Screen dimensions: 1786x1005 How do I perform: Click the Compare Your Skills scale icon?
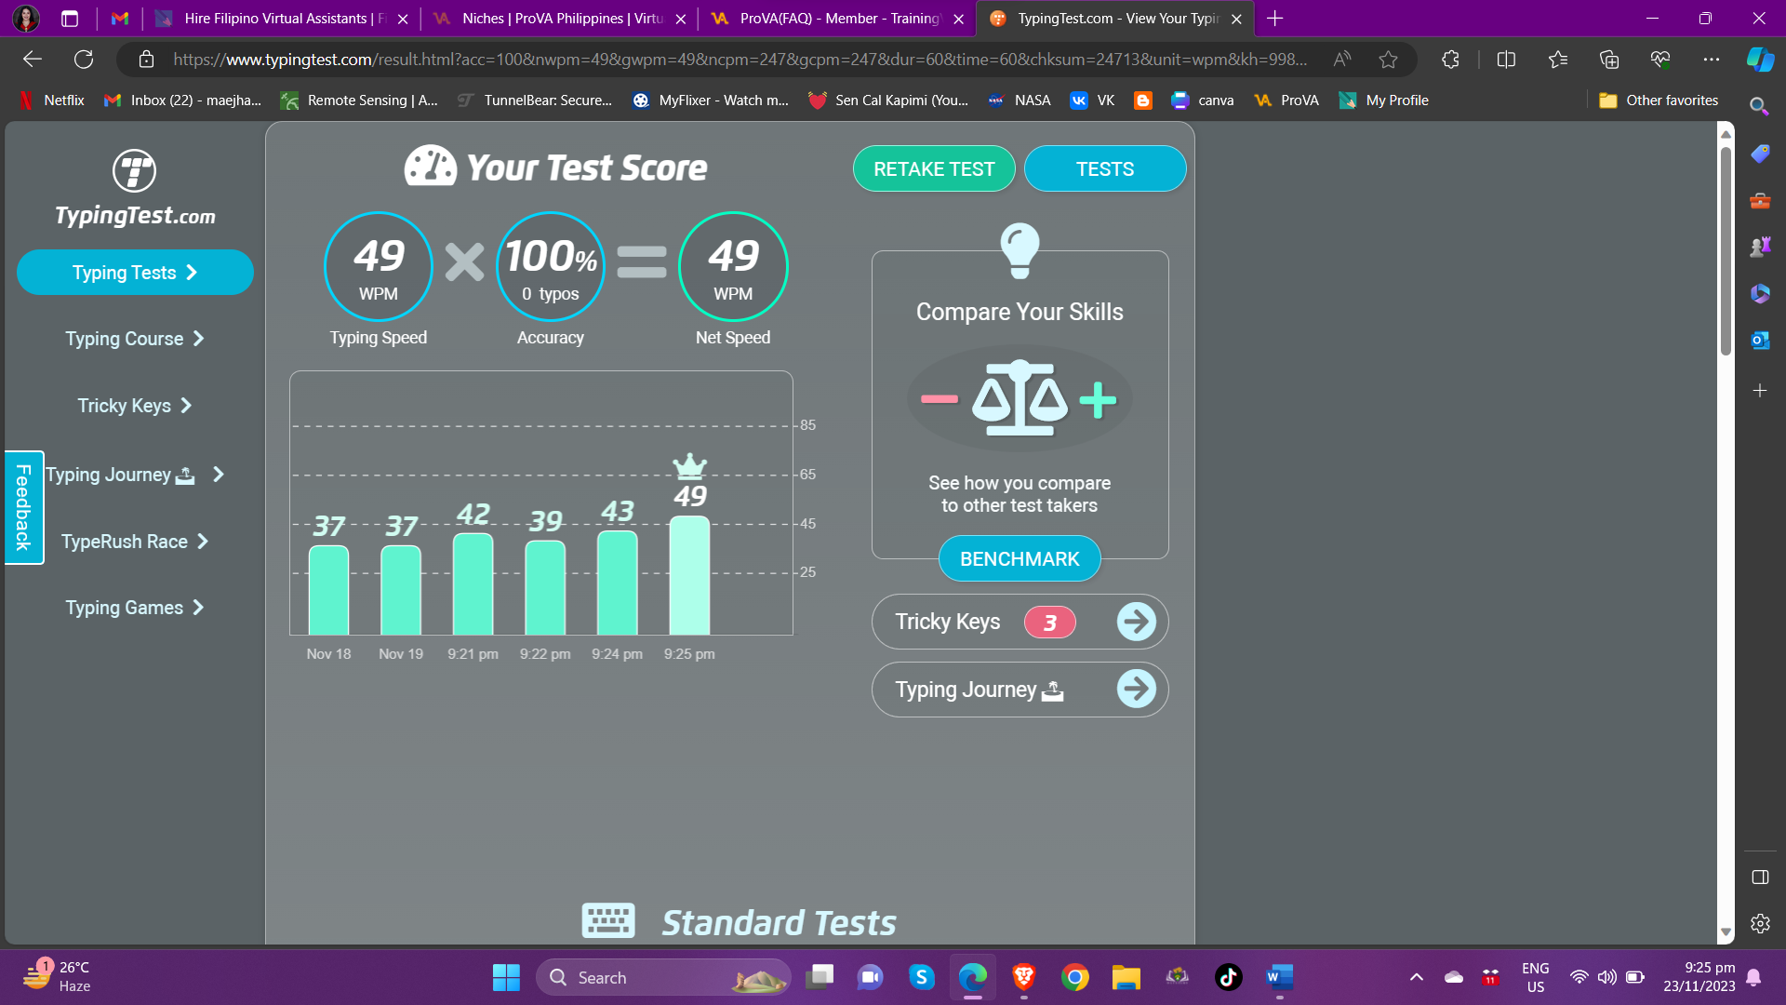(1020, 399)
